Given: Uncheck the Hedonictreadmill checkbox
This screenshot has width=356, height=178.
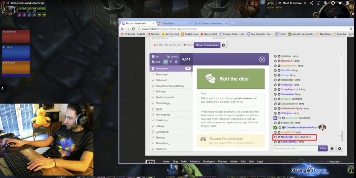Looking at the screenshot, I should click(x=153, y=97).
